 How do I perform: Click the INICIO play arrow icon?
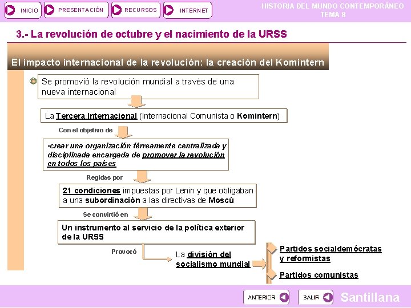click(10, 10)
